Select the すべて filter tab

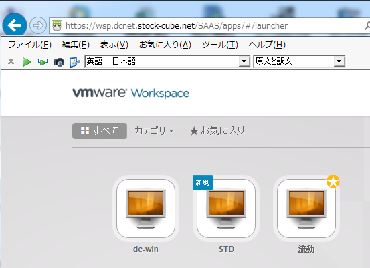100,131
